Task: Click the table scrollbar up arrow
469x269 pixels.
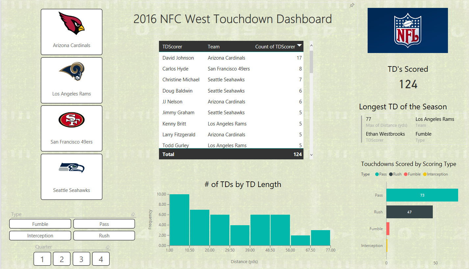Action: 311,46
